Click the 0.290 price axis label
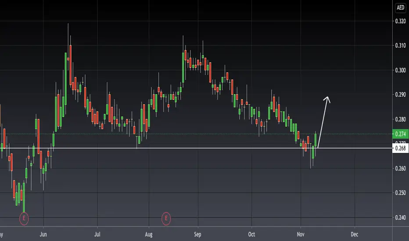The image size is (409, 241). (400, 95)
